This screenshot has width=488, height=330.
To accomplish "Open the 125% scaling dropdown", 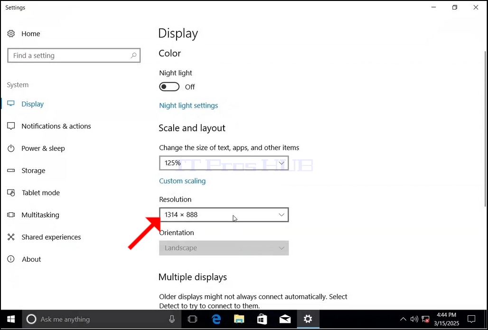I will point(224,163).
